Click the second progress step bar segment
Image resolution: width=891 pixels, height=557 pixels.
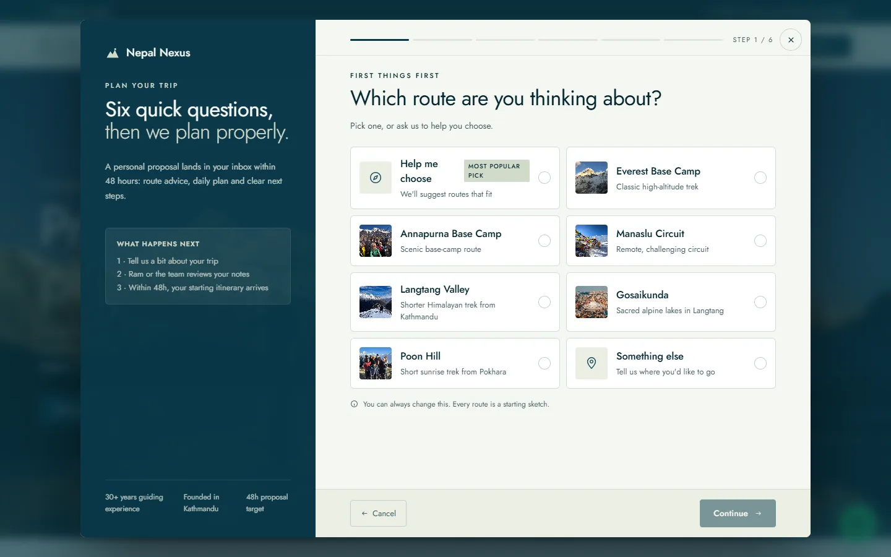coord(442,40)
